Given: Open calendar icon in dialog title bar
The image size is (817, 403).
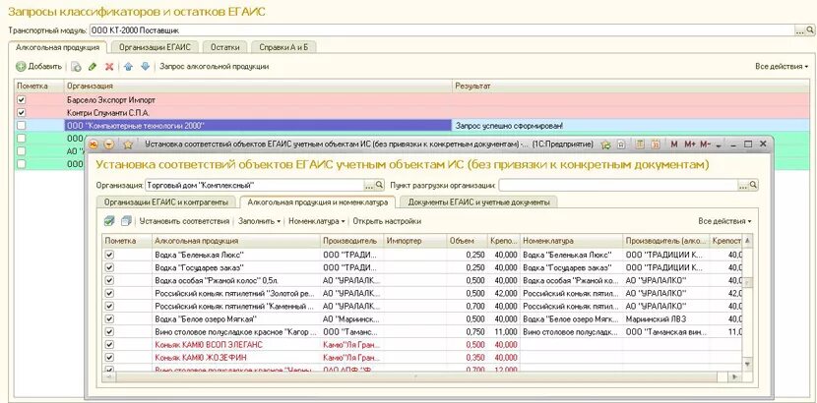Looking at the screenshot, I should point(656,144).
